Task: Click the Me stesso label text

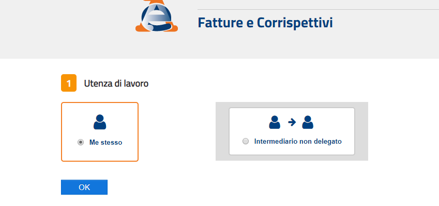Action: tap(106, 143)
